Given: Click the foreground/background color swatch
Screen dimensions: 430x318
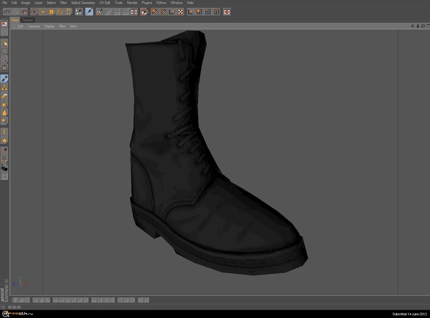Looking at the screenshot, I should 4,168.
